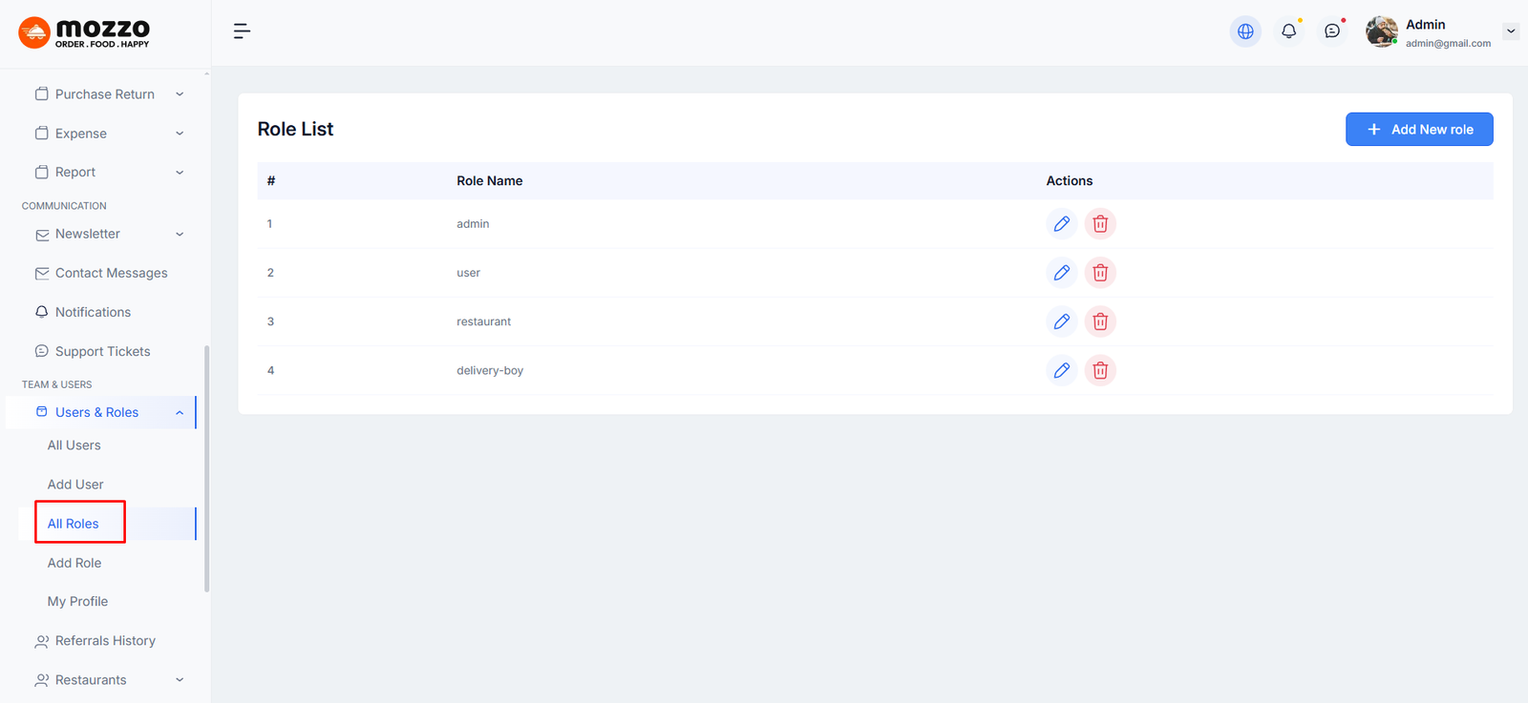Click the Add New role button
The width and height of the screenshot is (1528, 703).
click(1419, 130)
